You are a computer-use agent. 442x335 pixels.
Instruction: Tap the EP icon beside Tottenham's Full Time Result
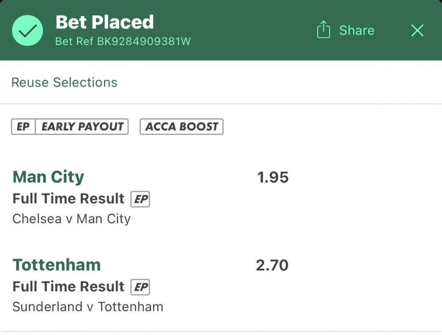tap(140, 287)
